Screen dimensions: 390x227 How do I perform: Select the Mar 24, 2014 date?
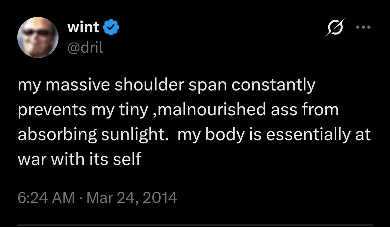click(131, 197)
